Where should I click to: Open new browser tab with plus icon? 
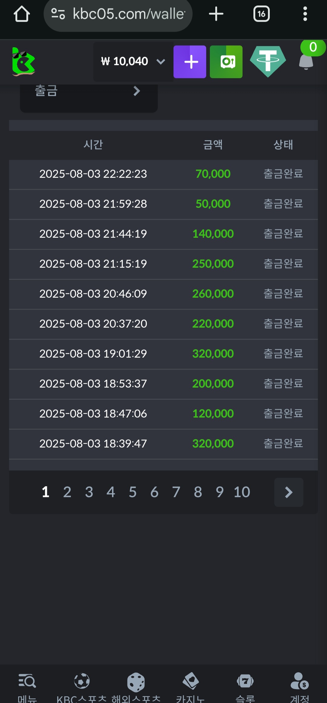click(216, 14)
